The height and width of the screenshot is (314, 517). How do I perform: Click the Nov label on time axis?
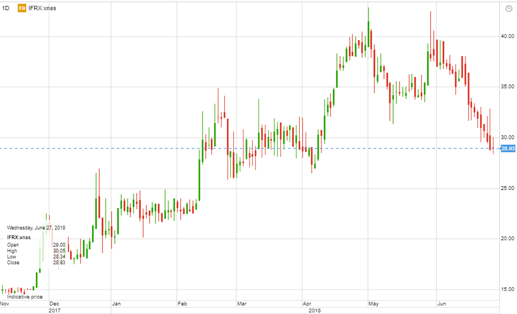pos(5,303)
